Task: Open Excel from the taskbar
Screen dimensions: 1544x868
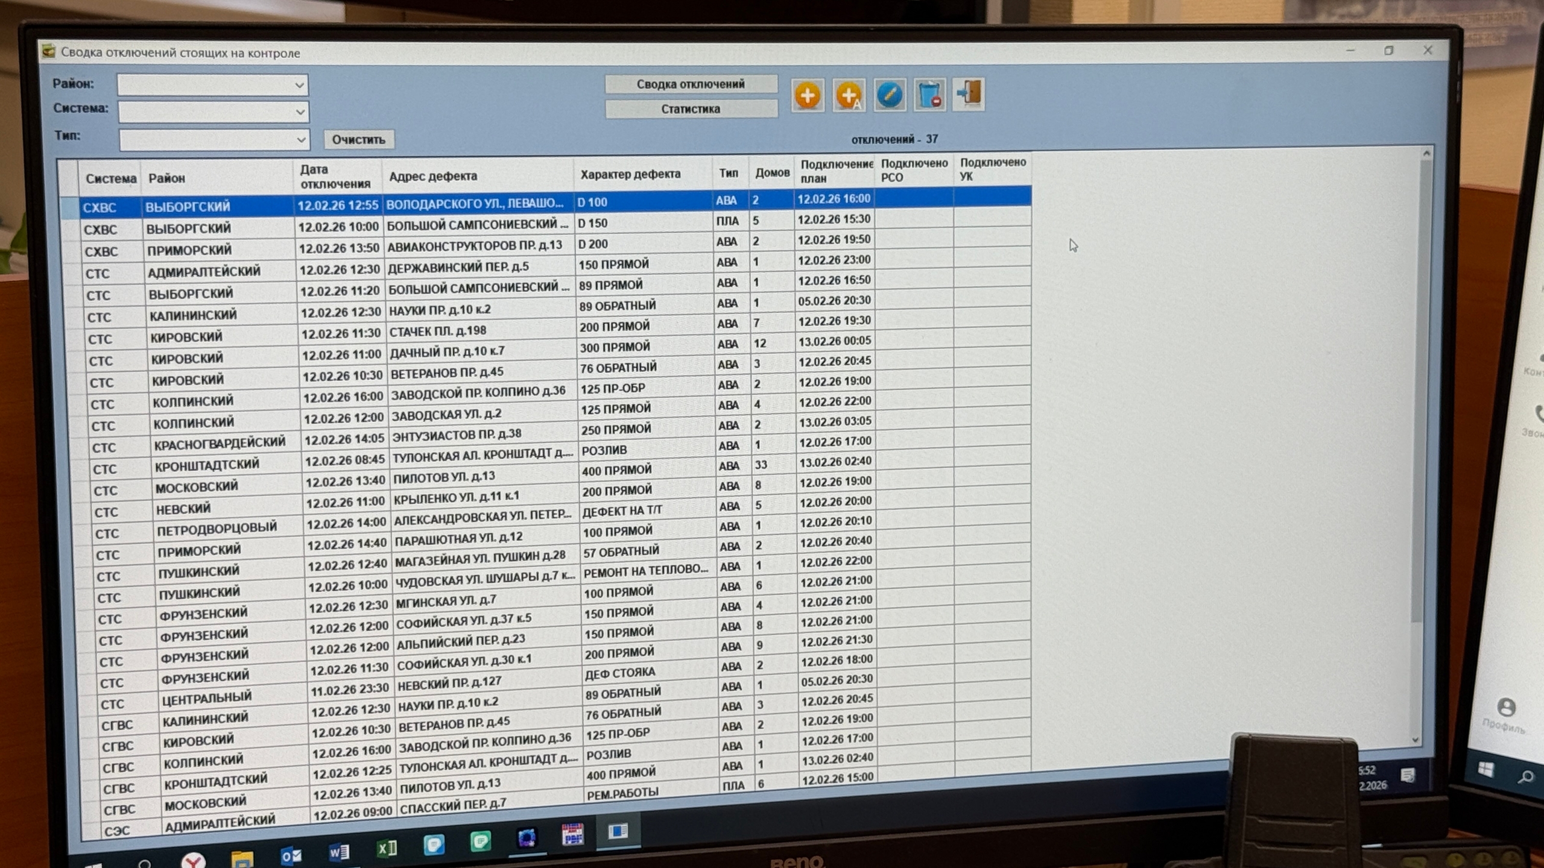Action: [387, 849]
